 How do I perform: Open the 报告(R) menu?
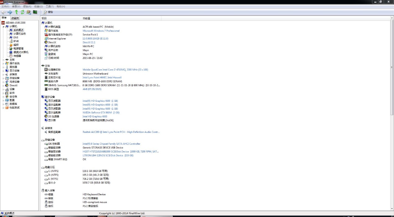click(x=27, y=7)
